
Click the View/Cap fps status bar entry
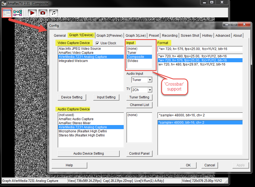point(125,181)
